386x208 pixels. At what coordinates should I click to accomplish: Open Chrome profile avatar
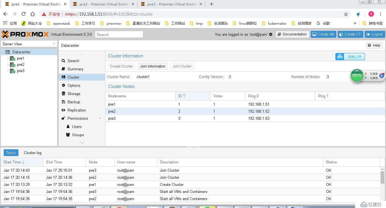371,14
